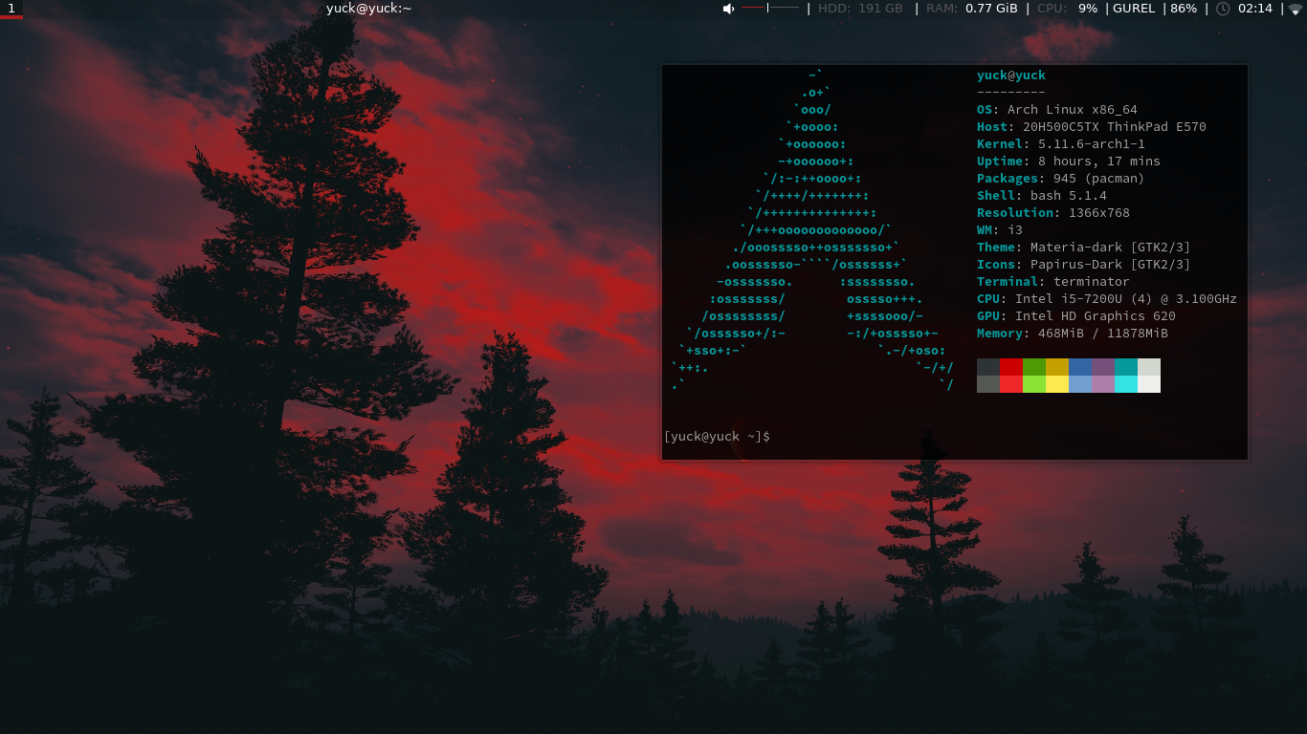Click the 'Terminal: terminator' line

click(x=1053, y=282)
